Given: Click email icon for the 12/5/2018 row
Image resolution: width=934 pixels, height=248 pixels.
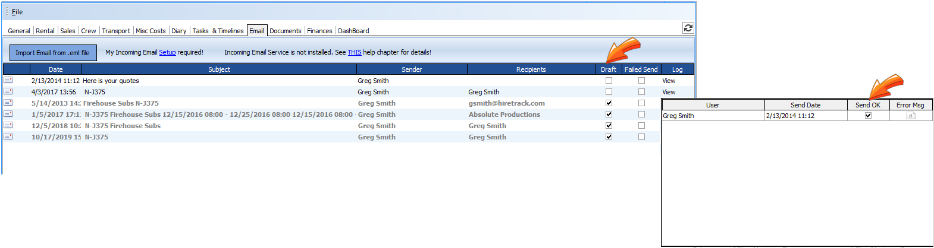Looking at the screenshot, I should click(x=8, y=125).
